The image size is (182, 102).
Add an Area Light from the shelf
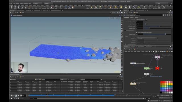tap(100, 8)
